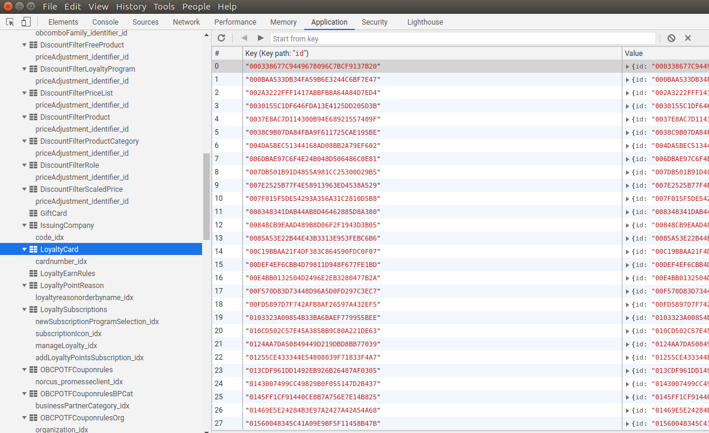Screen dimensions: 709x433
Task: Go to previous page arrow
Action: [244, 38]
